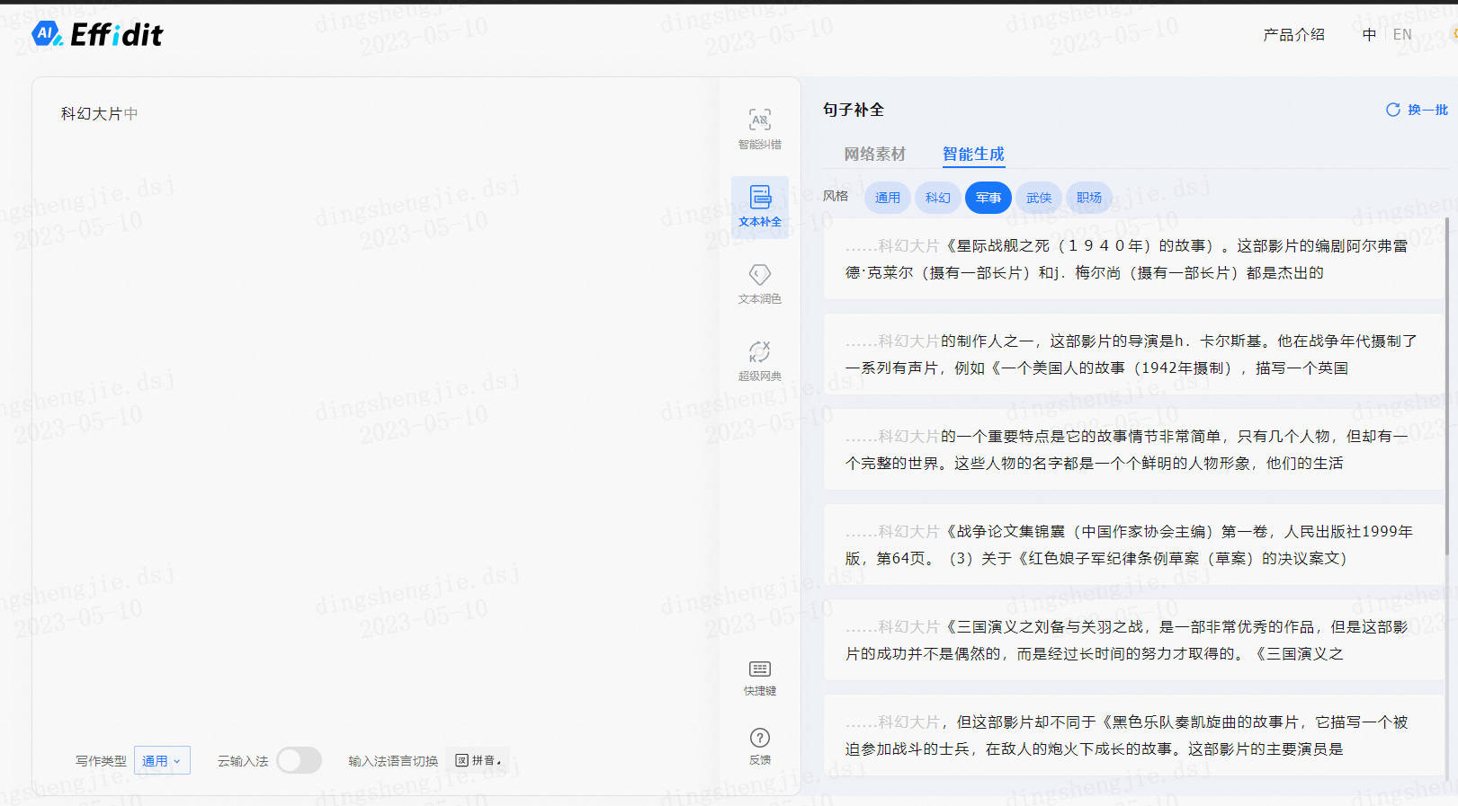Insert suggestion mentioning 黑色乐队奏凯旋曲
This screenshot has width=1458, height=806.
pos(1133,735)
